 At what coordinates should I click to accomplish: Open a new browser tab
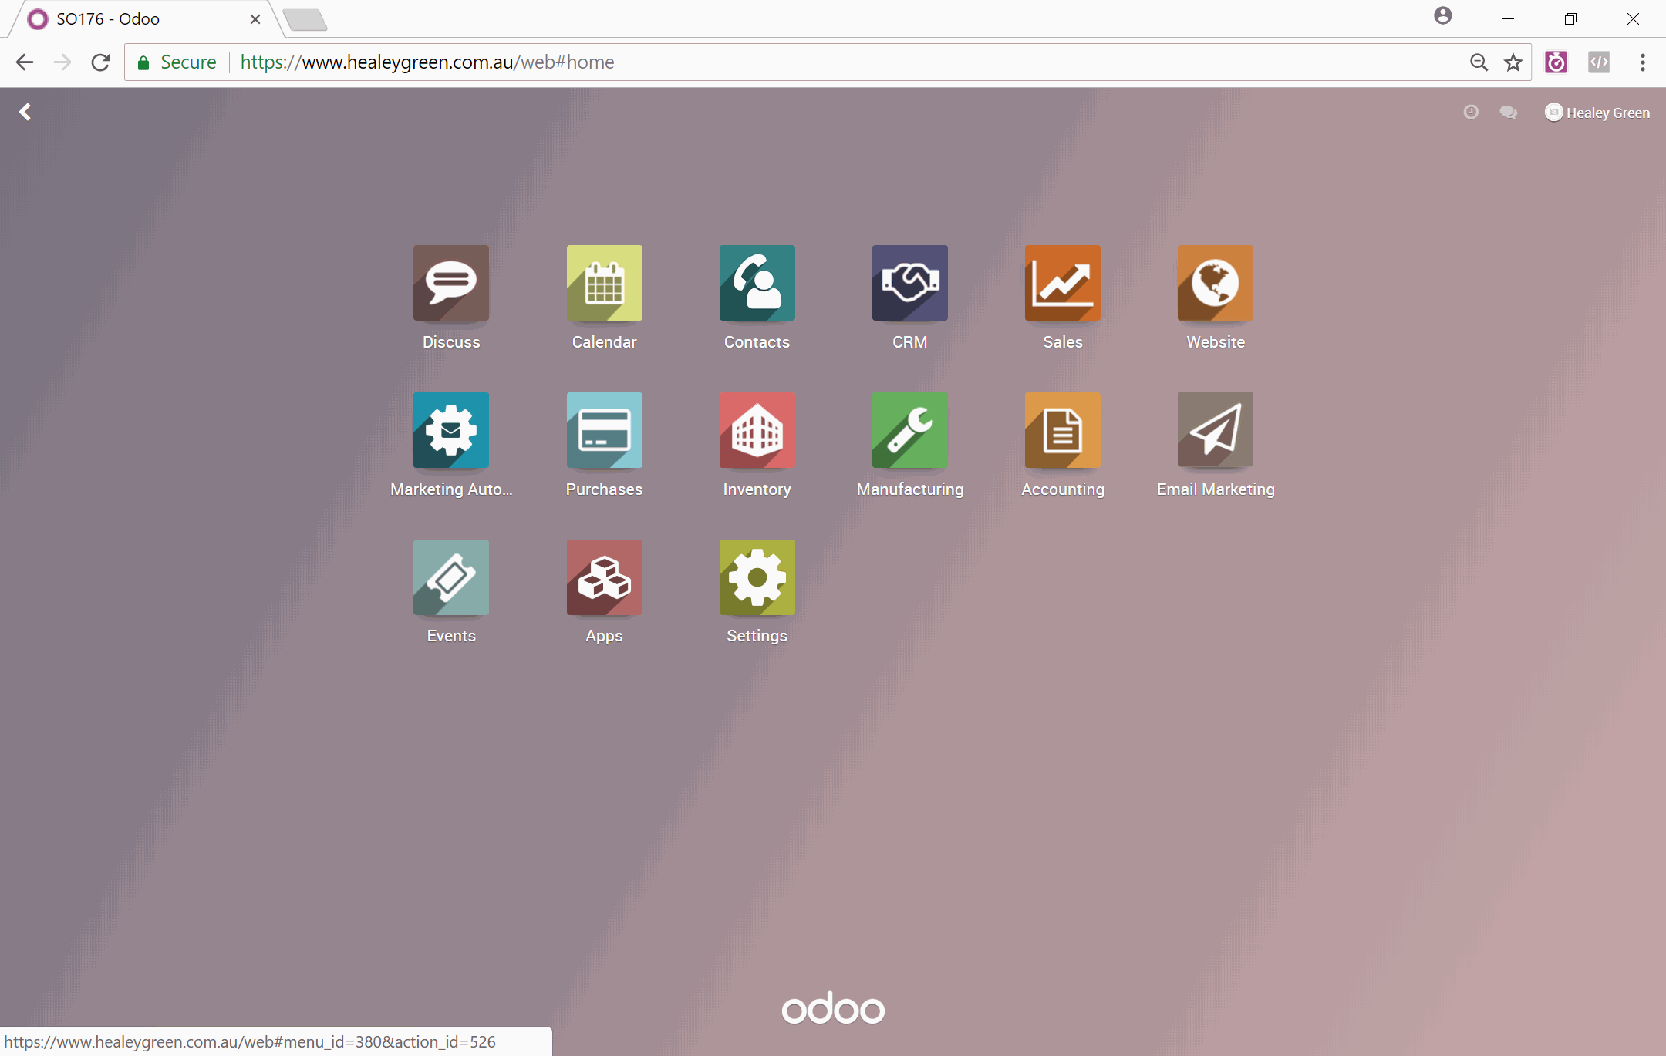305,20
